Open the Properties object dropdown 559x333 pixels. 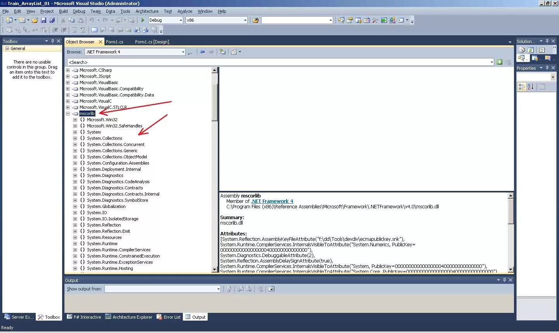coord(553,77)
